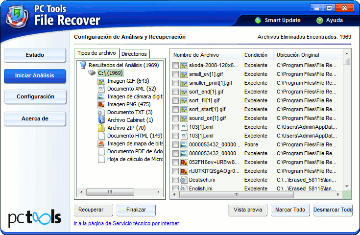Click the Imagen PNG icon in tree

click(101, 104)
